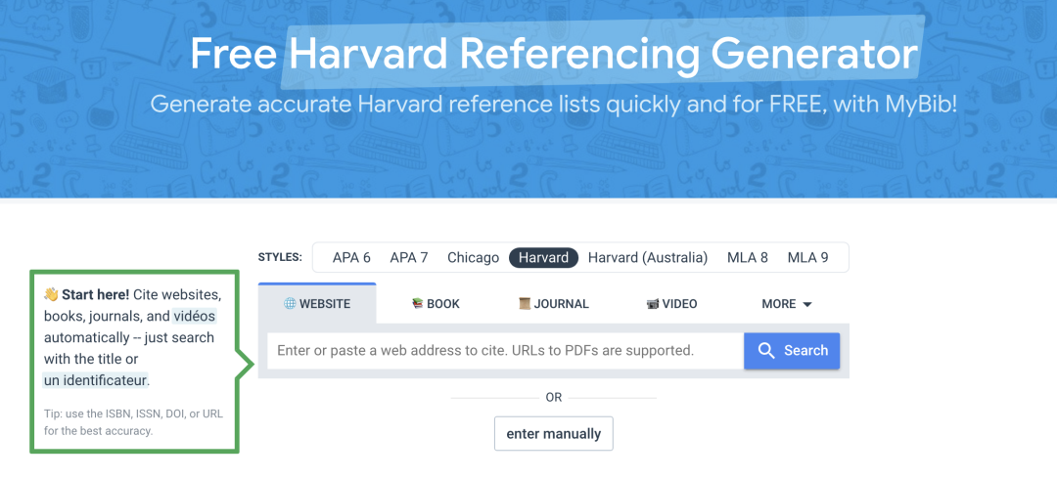Choose the Chicago citation style
This screenshot has width=1057, height=479.
473,258
